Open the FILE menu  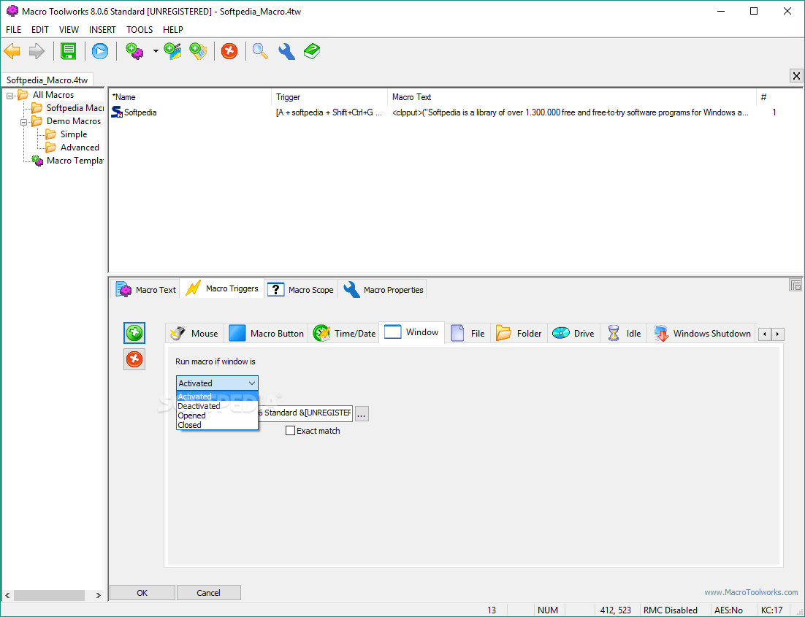point(13,30)
